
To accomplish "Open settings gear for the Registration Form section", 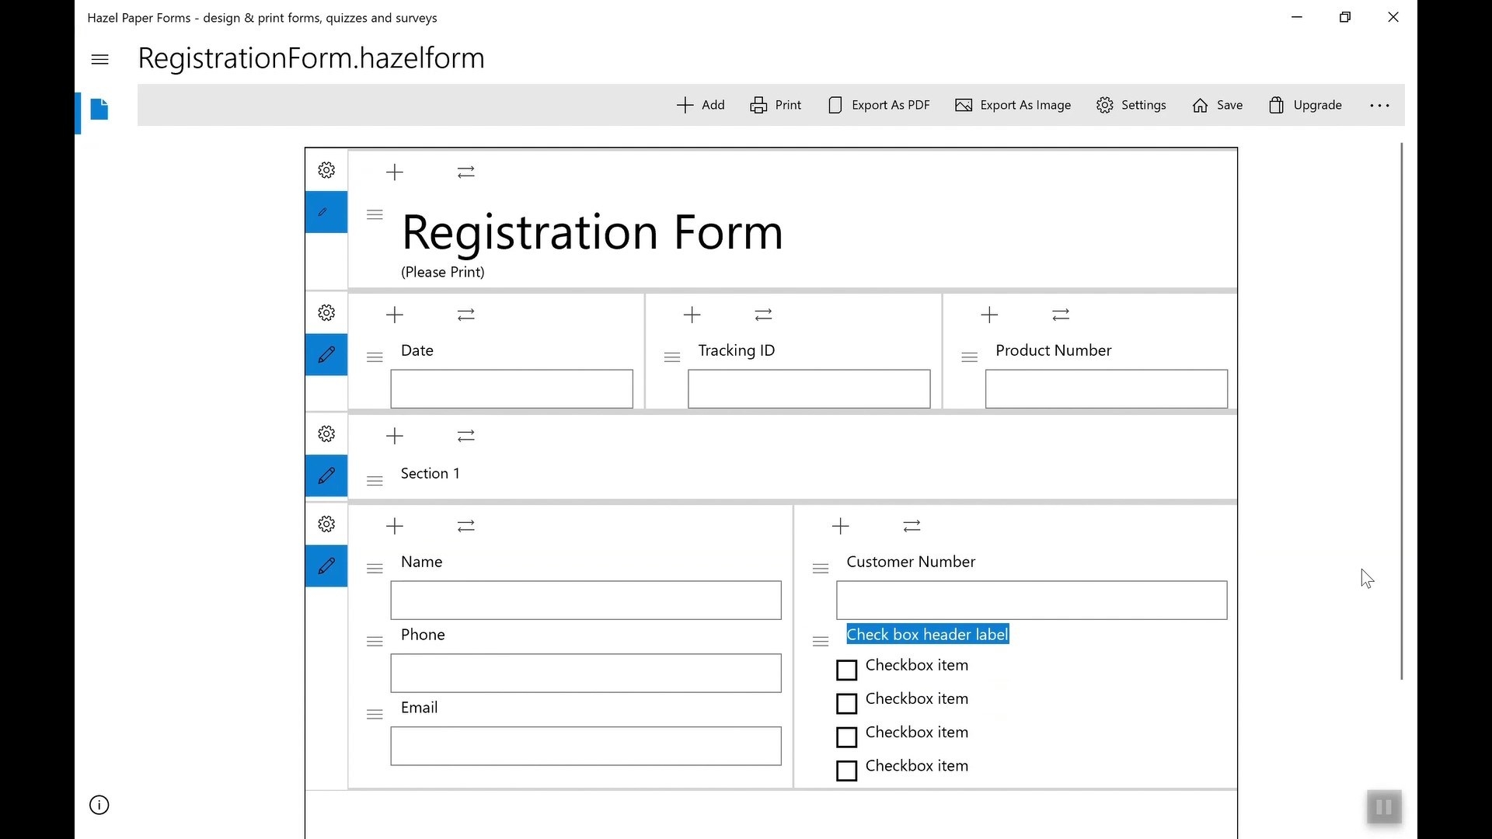I will (x=326, y=170).
